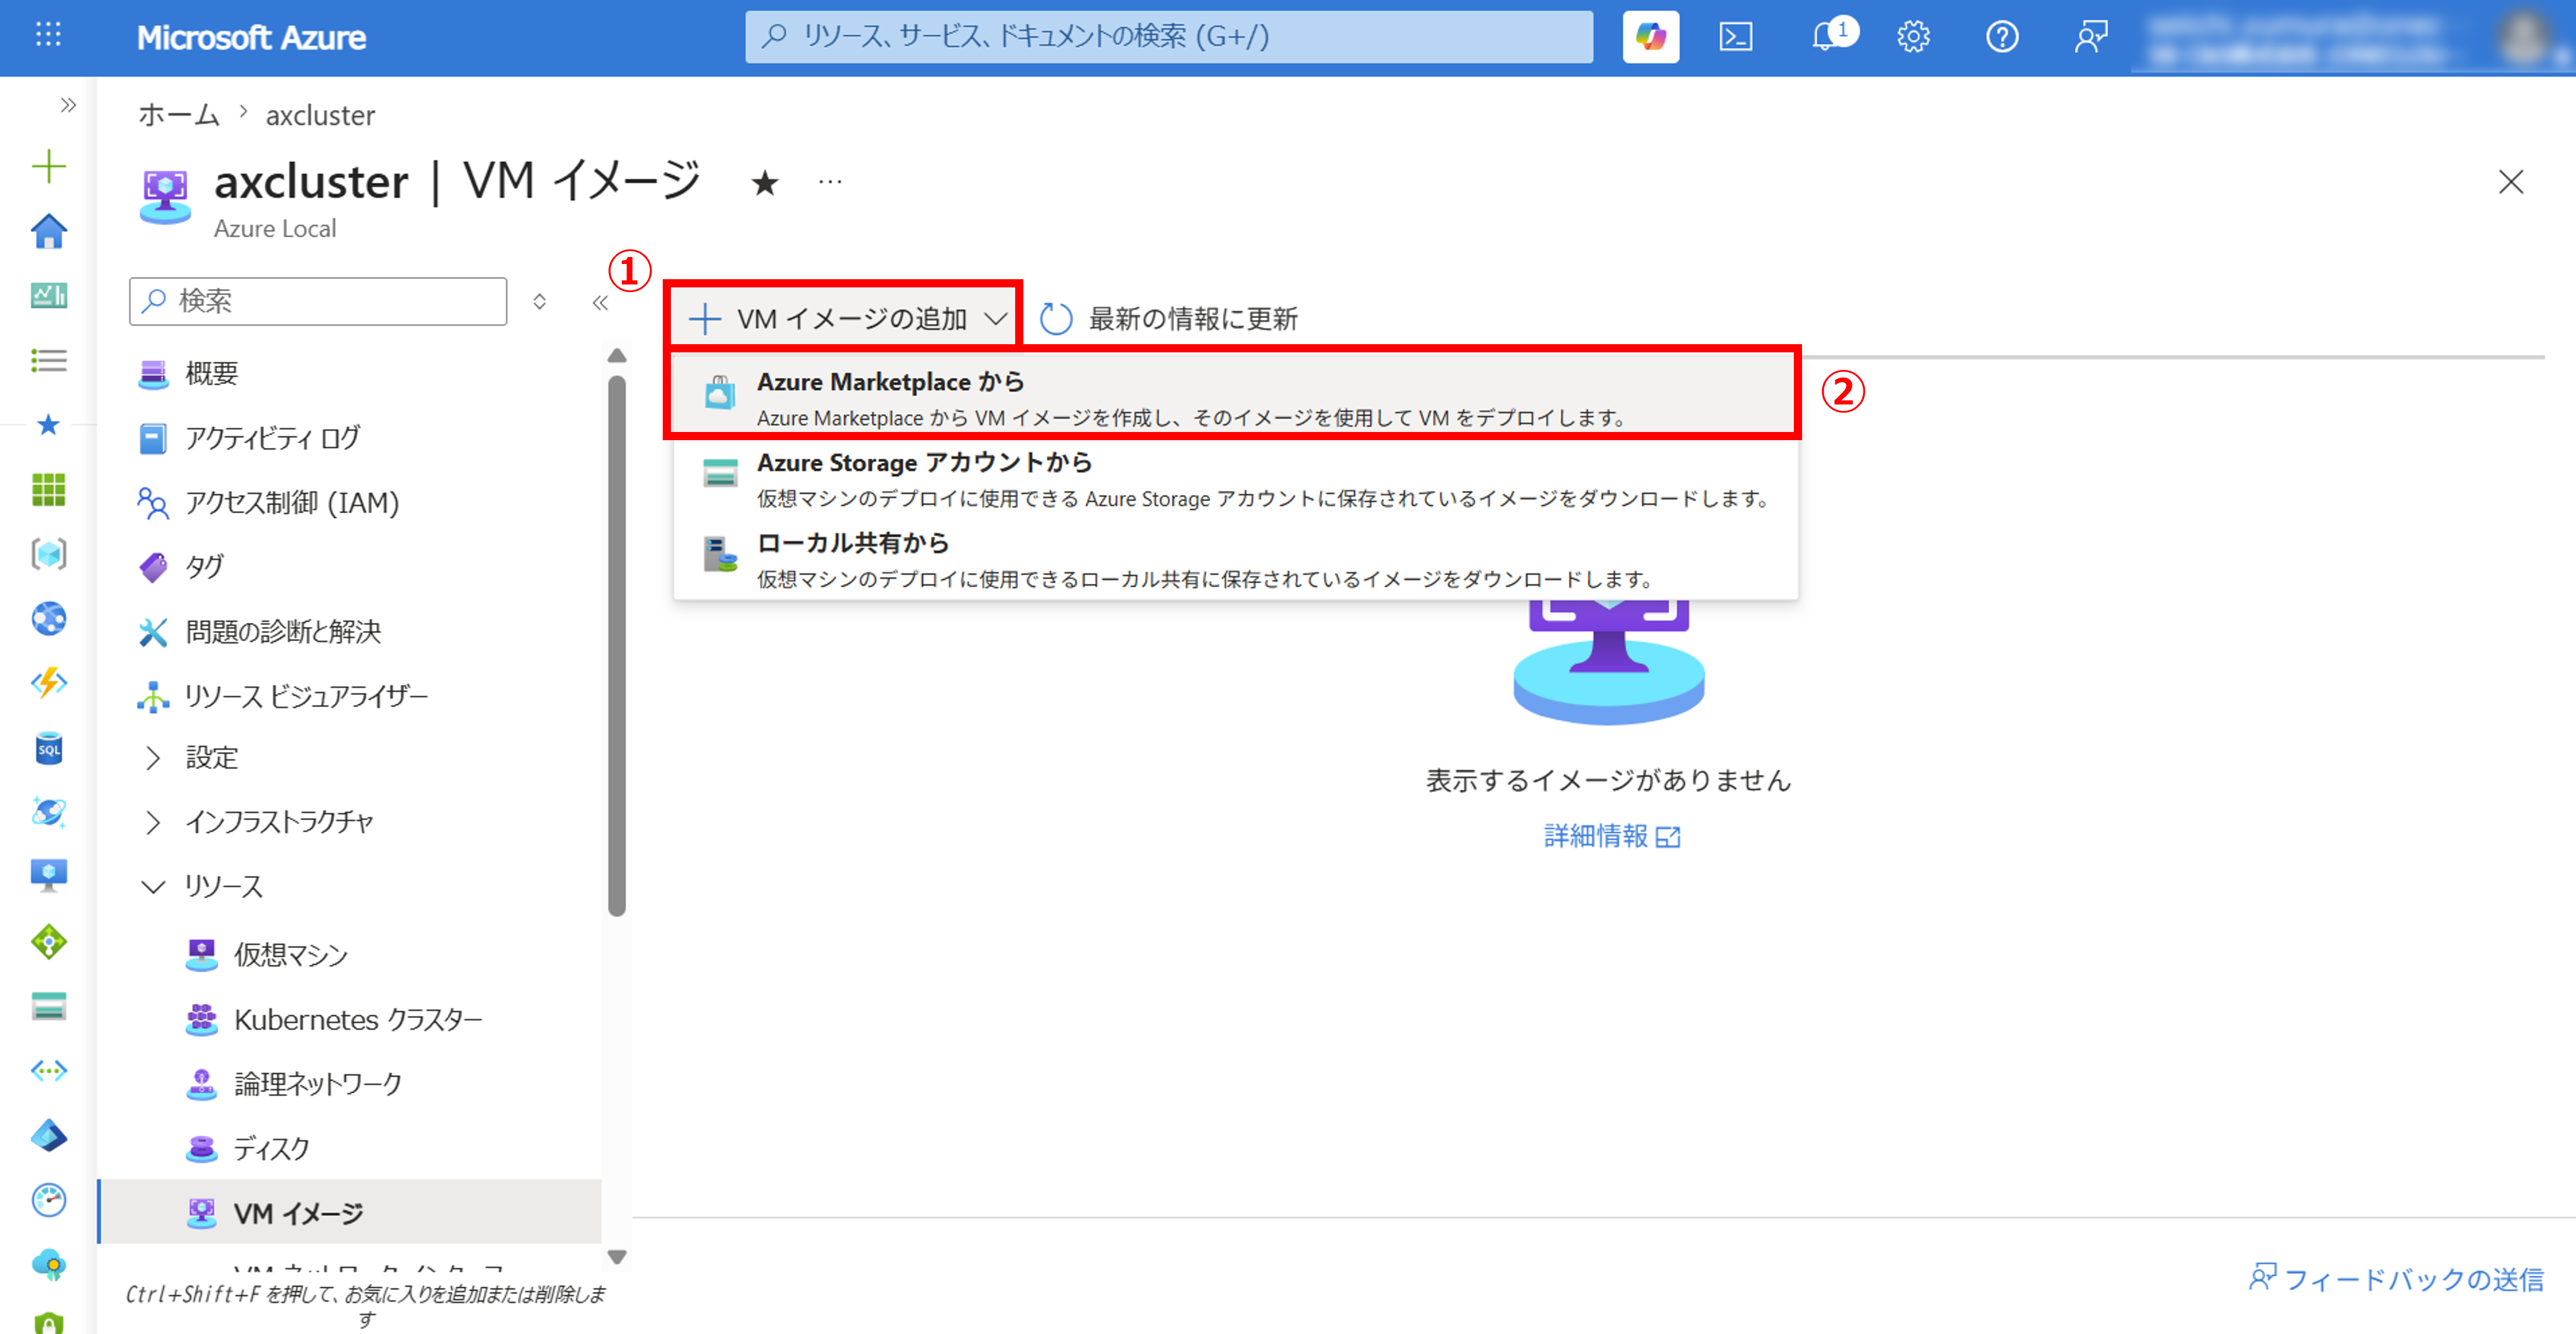The image size is (2576, 1334).
Task: Toggle expand/collapse all menu groups arrows
Action: point(539,302)
